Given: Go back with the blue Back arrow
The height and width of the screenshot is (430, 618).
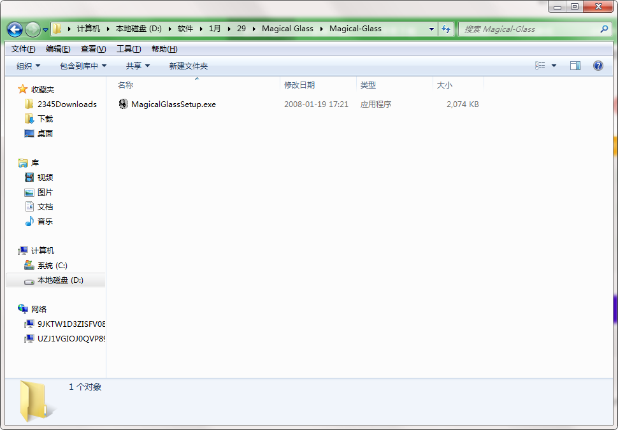Looking at the screenshot, I should coord(15,29).
